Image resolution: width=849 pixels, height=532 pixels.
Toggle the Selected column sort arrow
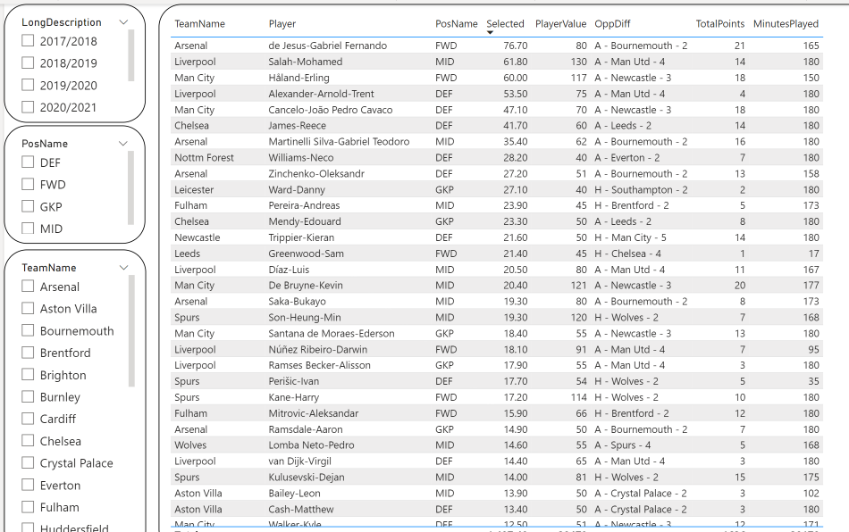pos(490,32)
